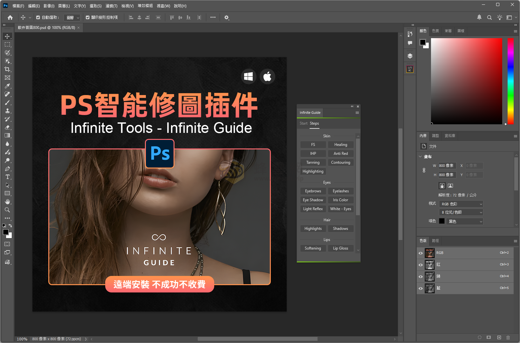Open the workspace switcher dropdown
Viewport: 520px width, 343px height.
(511, 17)
